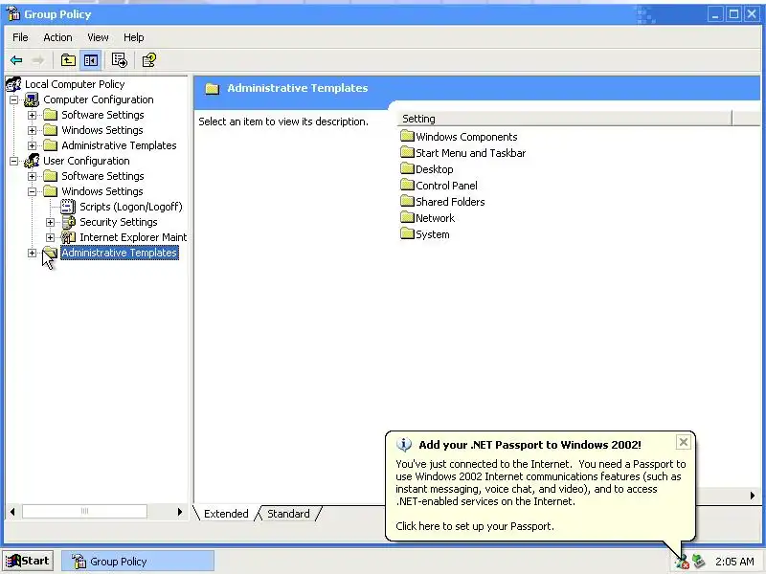
Task: Click the tree pane scroll left arrow
Action: pos(12,511)
